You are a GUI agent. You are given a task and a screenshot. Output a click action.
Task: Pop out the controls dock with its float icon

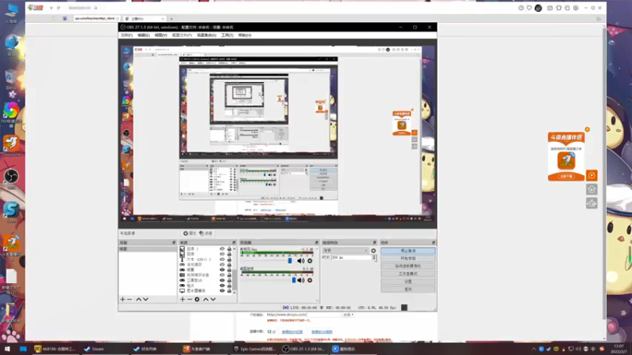click(x=433, y=243)
